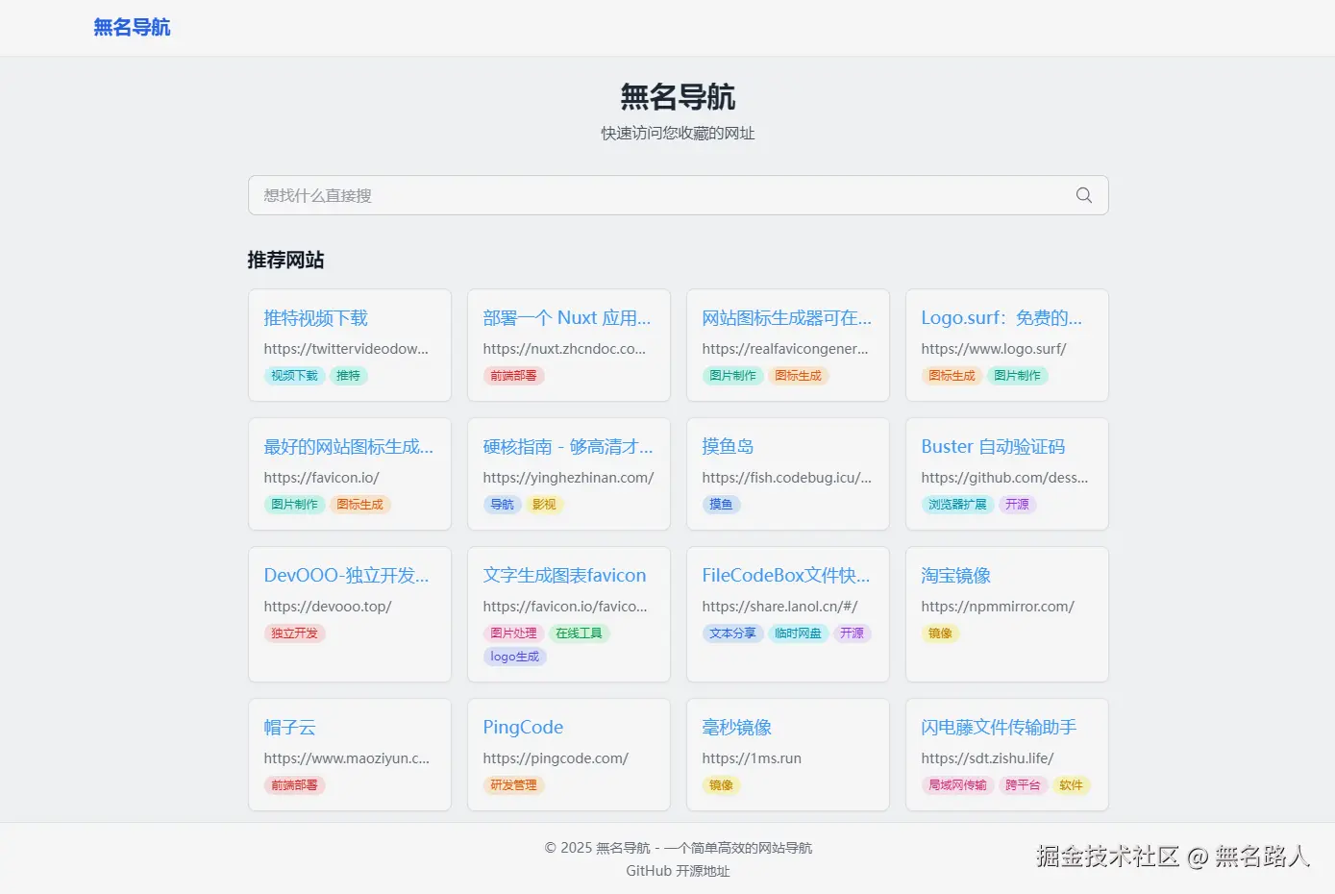
Task: Click the 软件 tag
Action: tap(1071, 785)
